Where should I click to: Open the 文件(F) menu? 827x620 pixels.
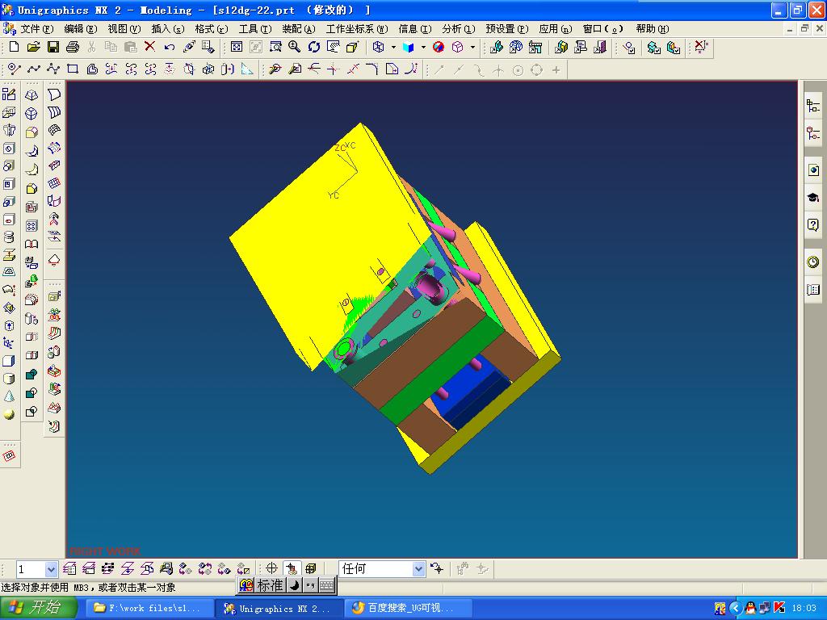click(36, 29)
